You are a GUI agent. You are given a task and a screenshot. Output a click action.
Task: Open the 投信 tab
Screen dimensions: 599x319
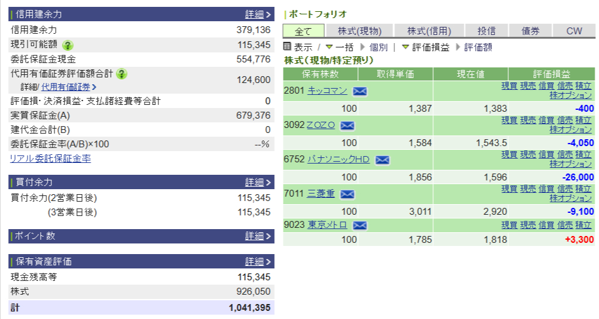pos(486,31)
